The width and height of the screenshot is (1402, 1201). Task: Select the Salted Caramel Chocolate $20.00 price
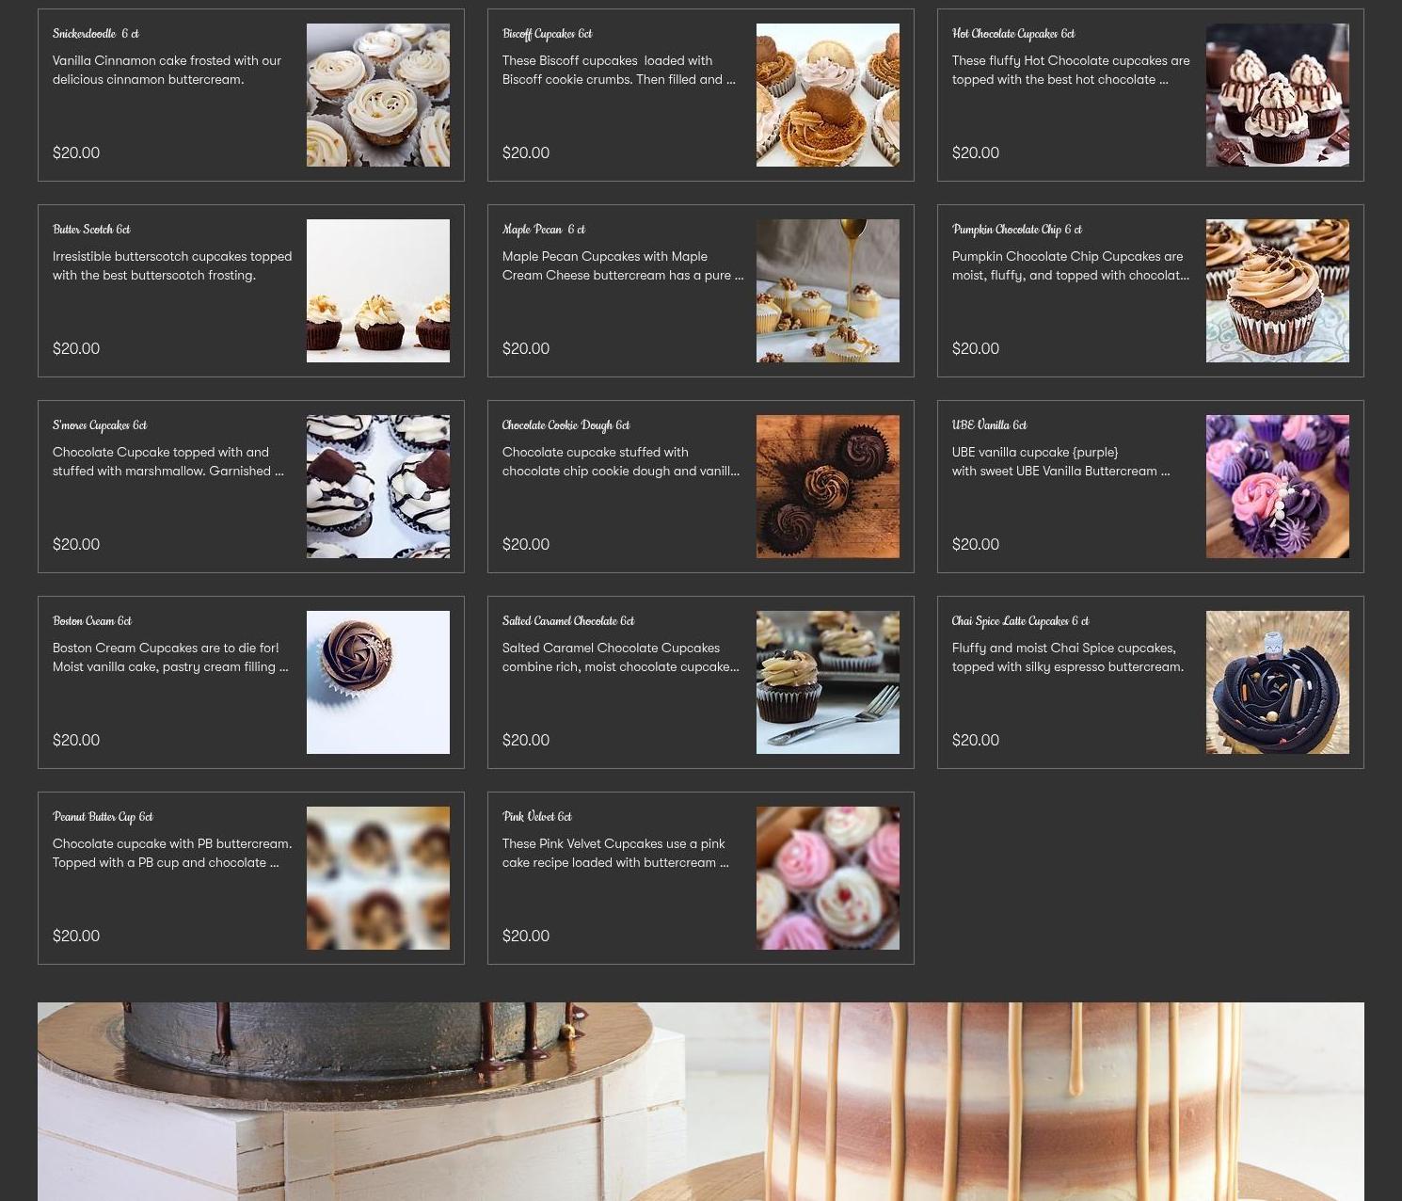coord(526,740)
